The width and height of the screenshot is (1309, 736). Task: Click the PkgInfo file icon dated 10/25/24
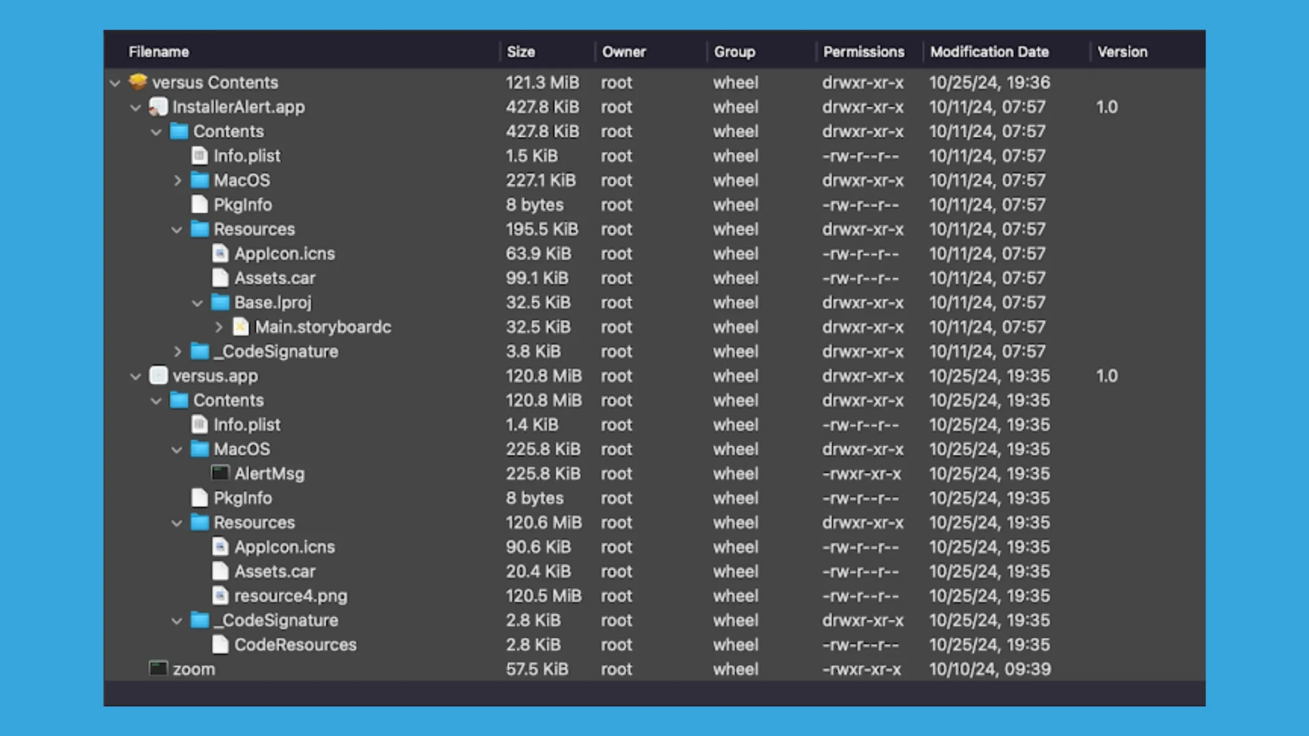point(199,498)
